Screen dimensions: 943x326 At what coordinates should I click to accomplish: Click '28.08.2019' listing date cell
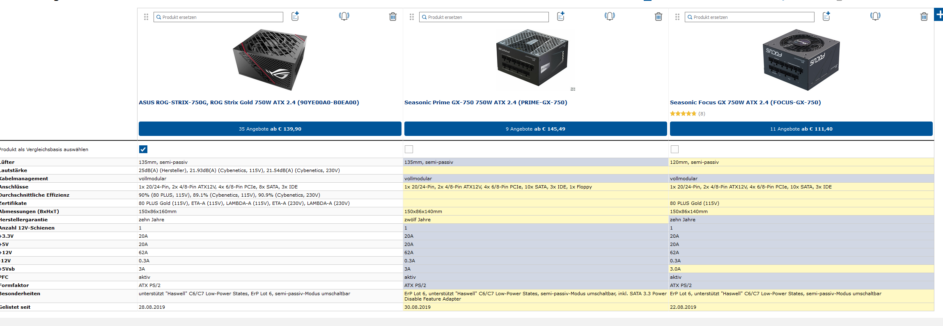(270, 307)
